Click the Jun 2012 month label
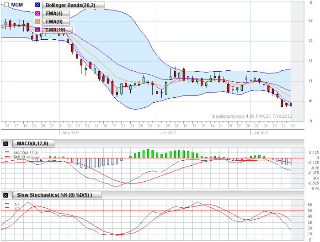 pyautogui.click(x=168, y=133)
